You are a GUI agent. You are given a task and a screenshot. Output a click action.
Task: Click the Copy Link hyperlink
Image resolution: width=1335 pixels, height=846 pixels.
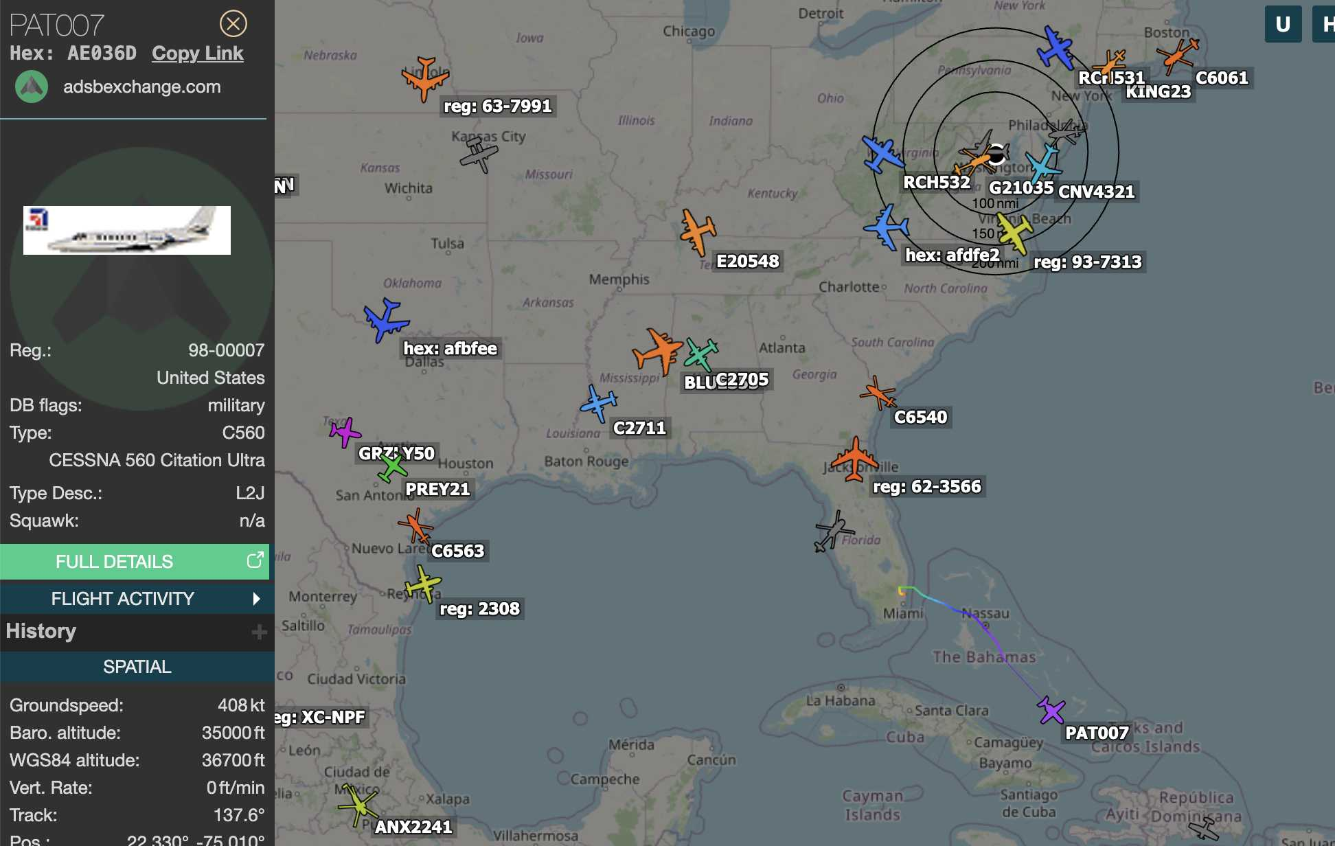(197, 54)
